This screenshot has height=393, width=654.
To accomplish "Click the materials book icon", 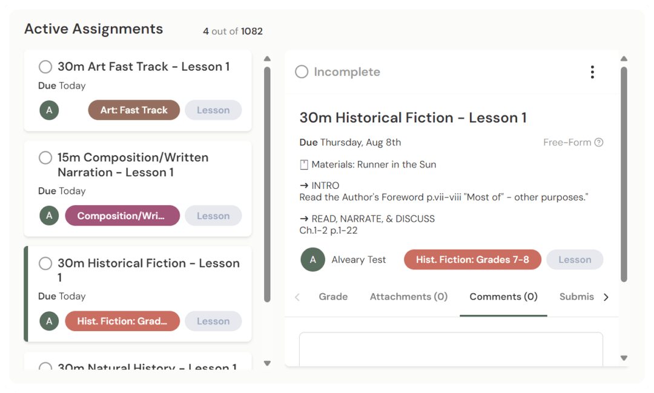I will tap(304, 164).
